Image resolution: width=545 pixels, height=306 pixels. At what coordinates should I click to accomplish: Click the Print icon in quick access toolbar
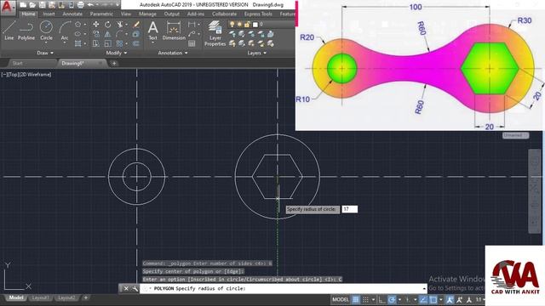(80, 5)
